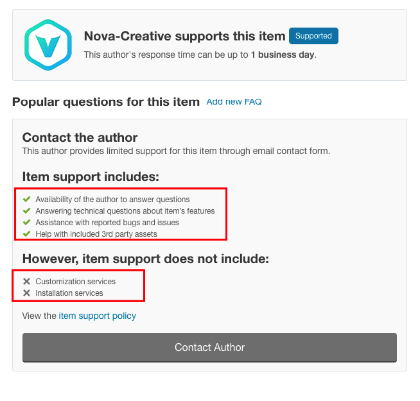Open the Add new FAQ link

pyautogui.click(x=234, y=102)
